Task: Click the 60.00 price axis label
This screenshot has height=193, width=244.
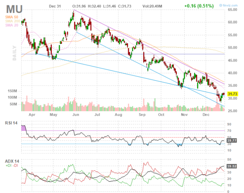Action: [233, 22]
